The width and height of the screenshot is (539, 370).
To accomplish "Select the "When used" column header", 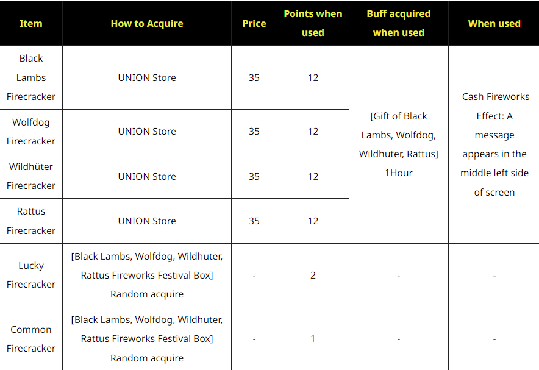I will click(x=494, y=23).
